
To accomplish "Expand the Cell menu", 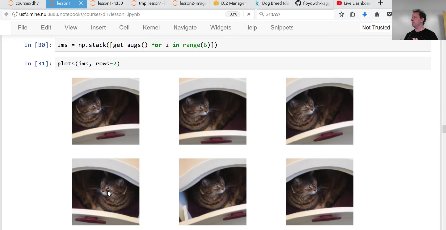I will click(124, 28).
